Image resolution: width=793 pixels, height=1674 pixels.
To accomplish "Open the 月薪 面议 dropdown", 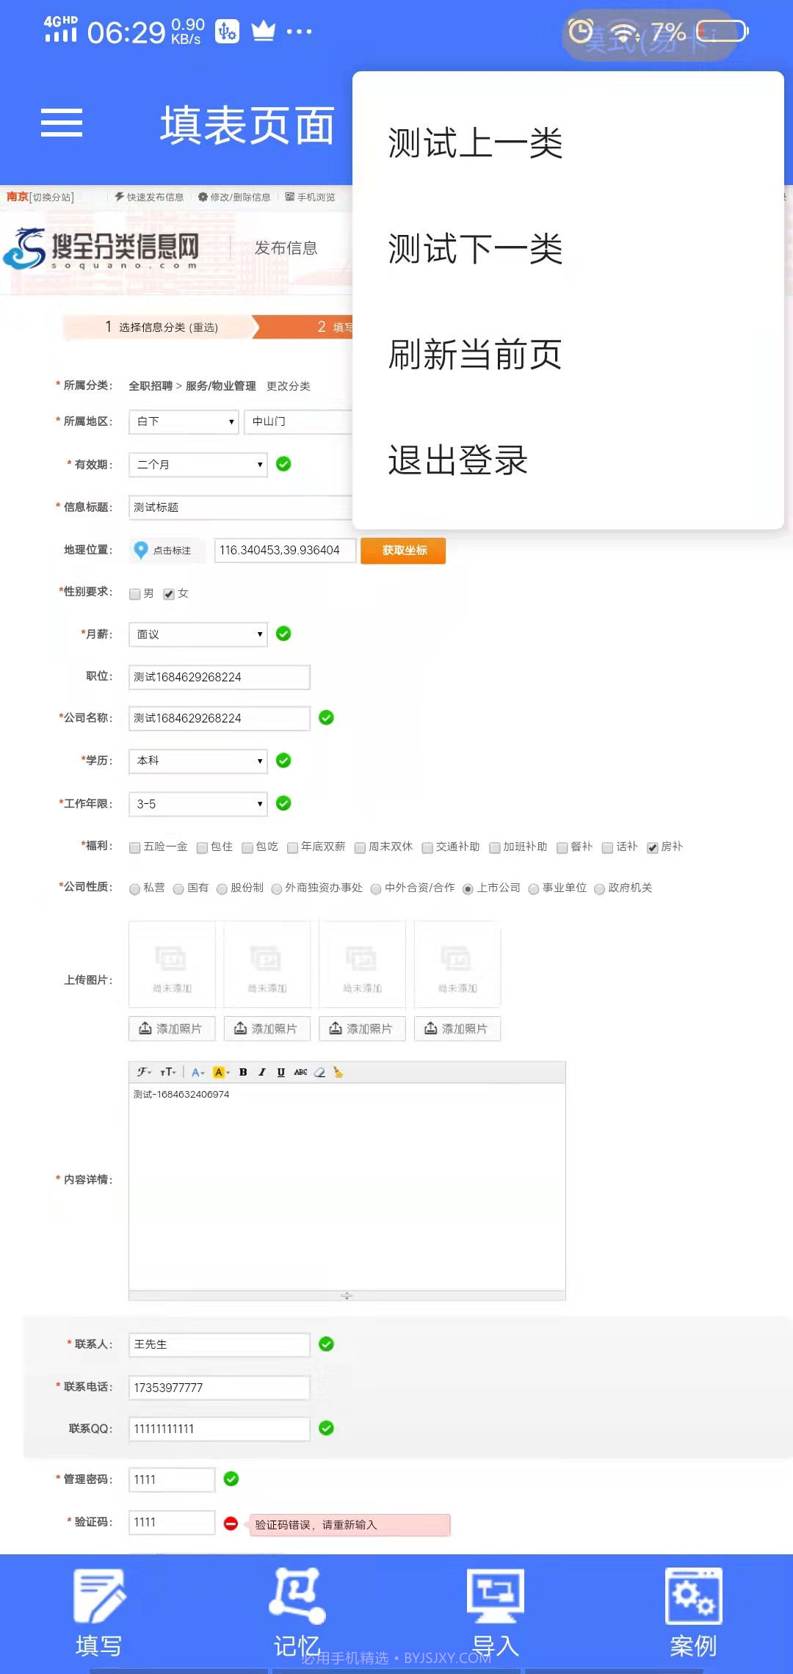I will [198, 634].
